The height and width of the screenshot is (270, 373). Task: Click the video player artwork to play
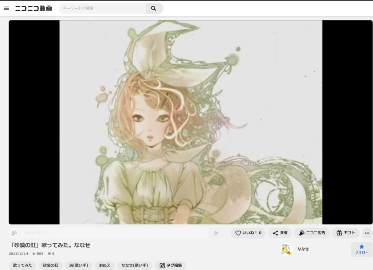[191, 122]
